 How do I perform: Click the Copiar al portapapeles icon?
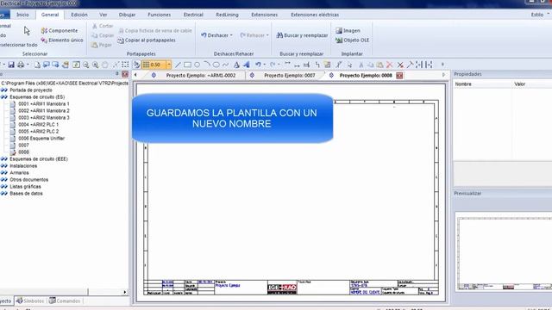tap(121, 40)
